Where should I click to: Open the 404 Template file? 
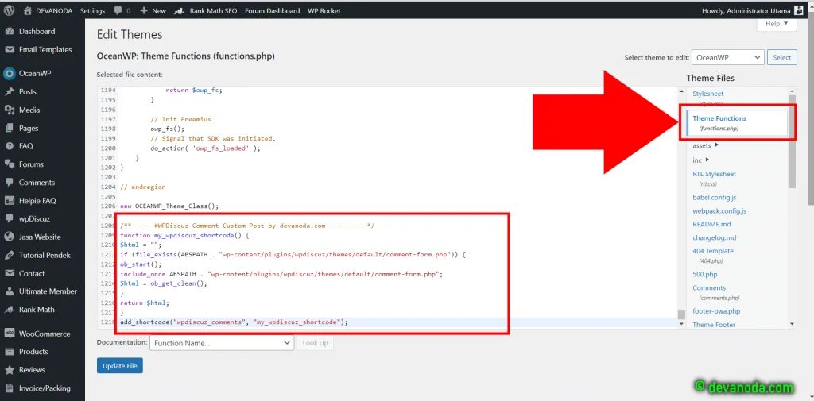pyautogui.click(x=713, y=251)
